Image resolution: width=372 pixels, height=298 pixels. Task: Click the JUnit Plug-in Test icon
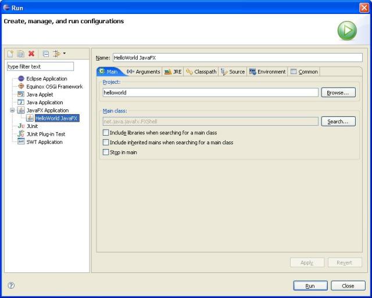pyautogui.click(x=21, y=133)
